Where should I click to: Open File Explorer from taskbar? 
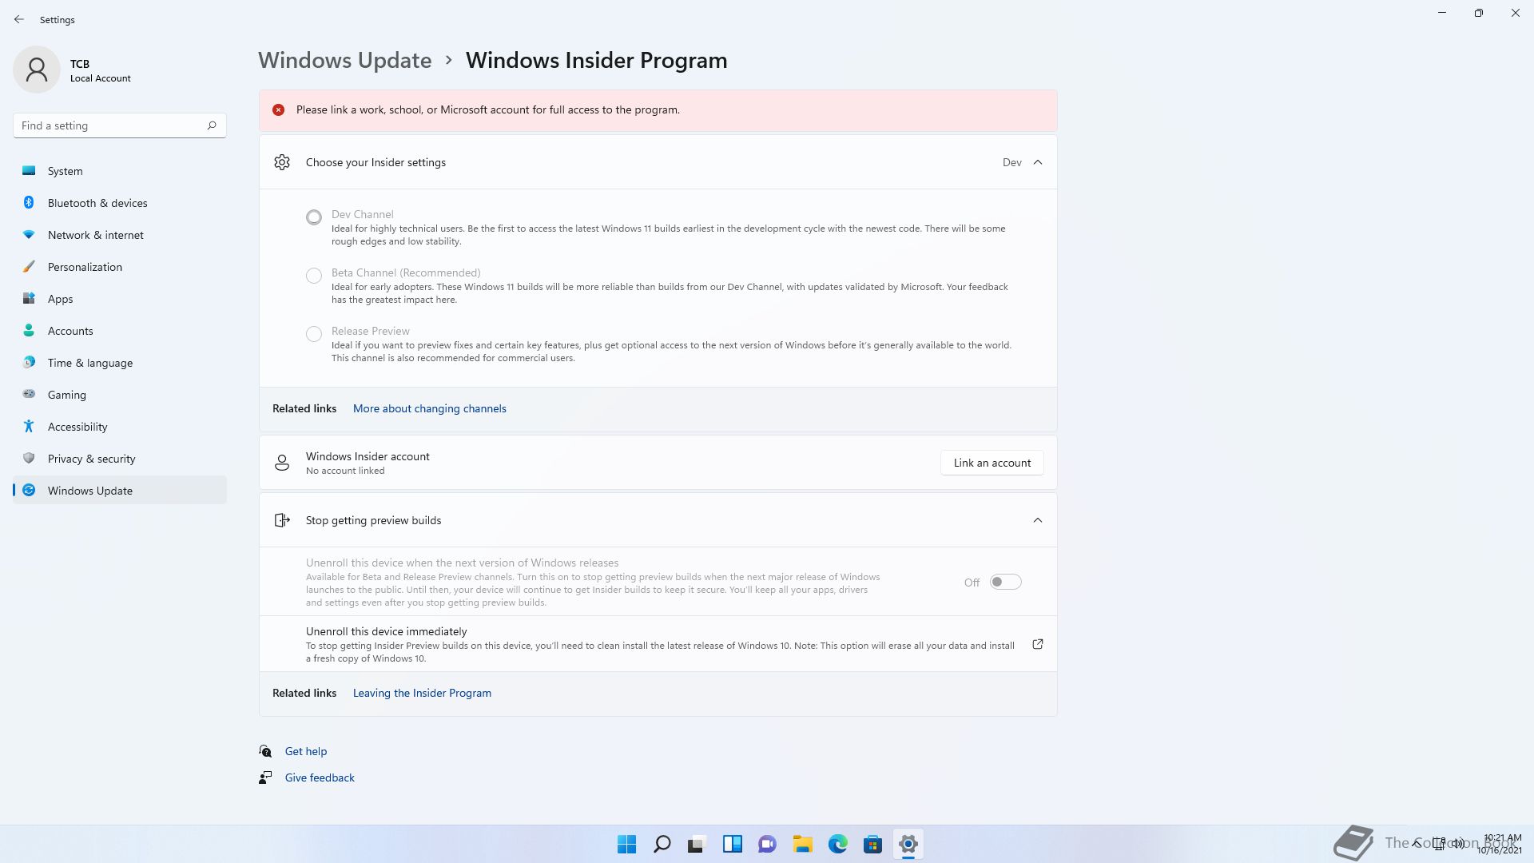[803, 844]
